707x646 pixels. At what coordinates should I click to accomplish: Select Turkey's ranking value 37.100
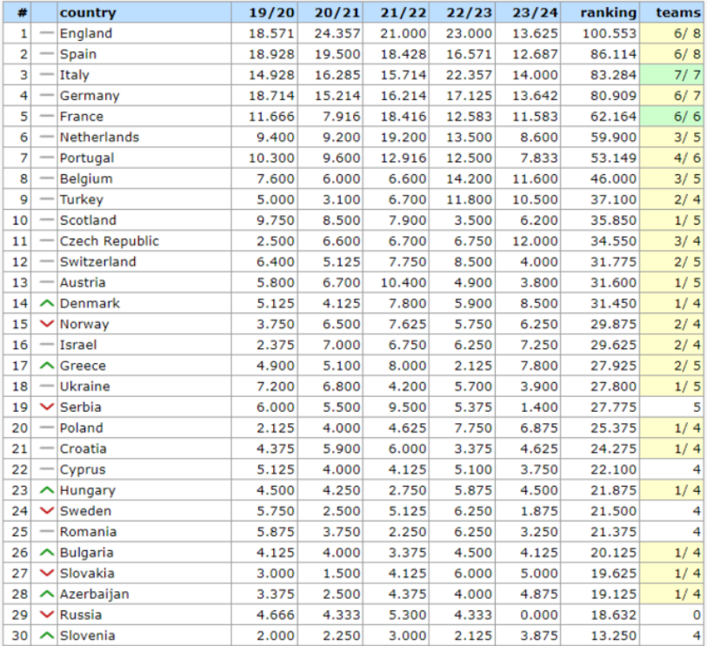(x=614, y=199)
